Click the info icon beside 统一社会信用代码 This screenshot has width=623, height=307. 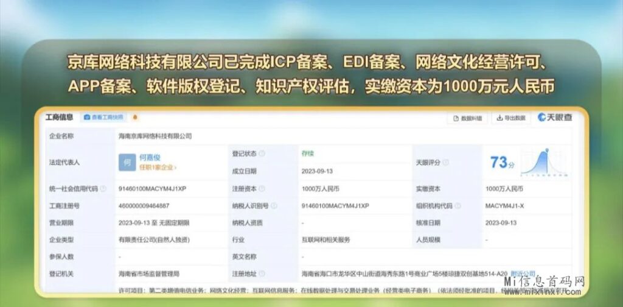103,189
